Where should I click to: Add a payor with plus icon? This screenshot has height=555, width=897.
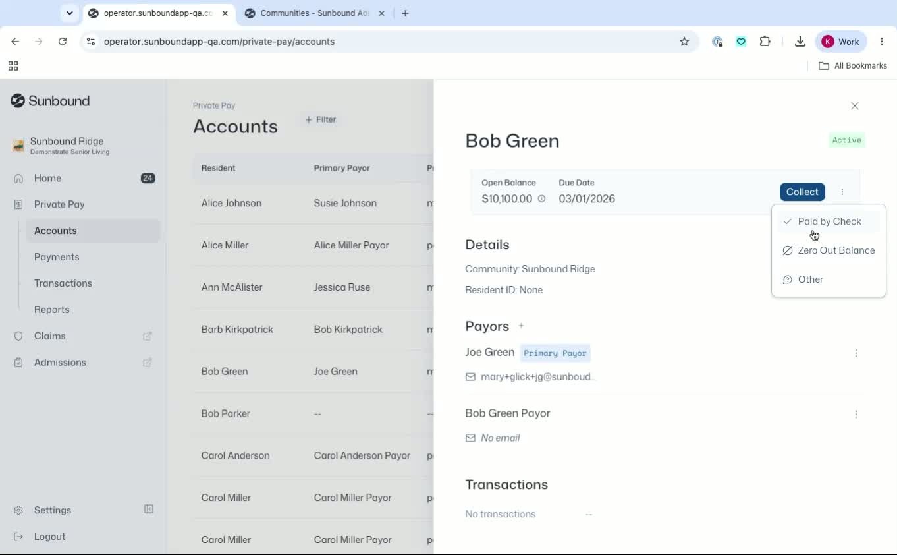click(x=521, y=326)
